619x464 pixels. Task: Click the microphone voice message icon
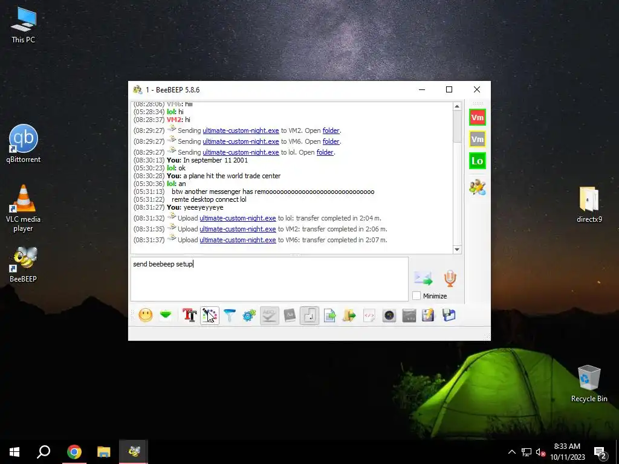point(450,278)
